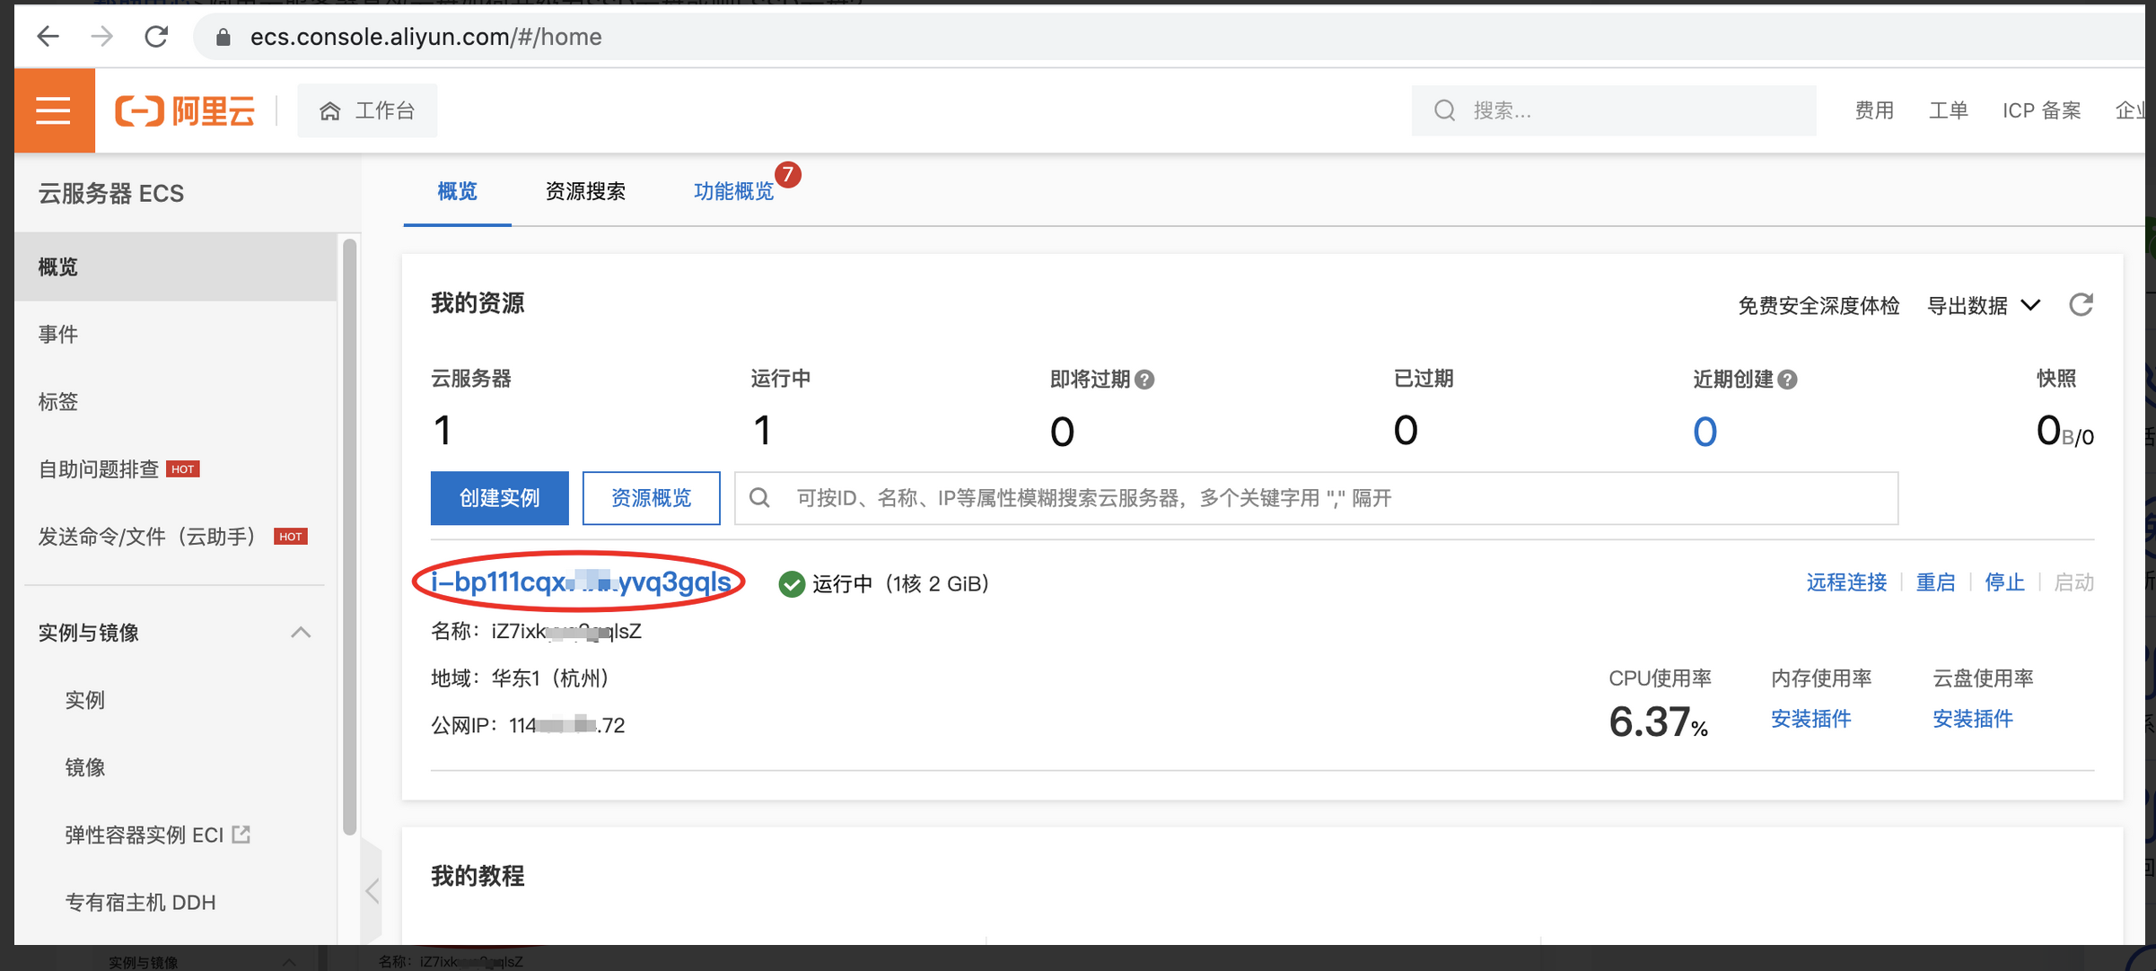Click the 创建实例 button
The height and width of the screenshot is (971, 2156).
(499, 498)
